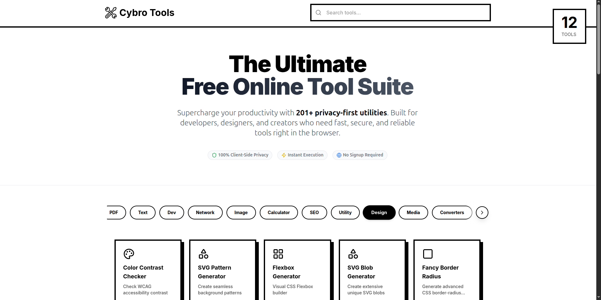This screenshot has width=601, height=300.
Task: Switch to the Converters category tab
Action: (x=452, y=212)
